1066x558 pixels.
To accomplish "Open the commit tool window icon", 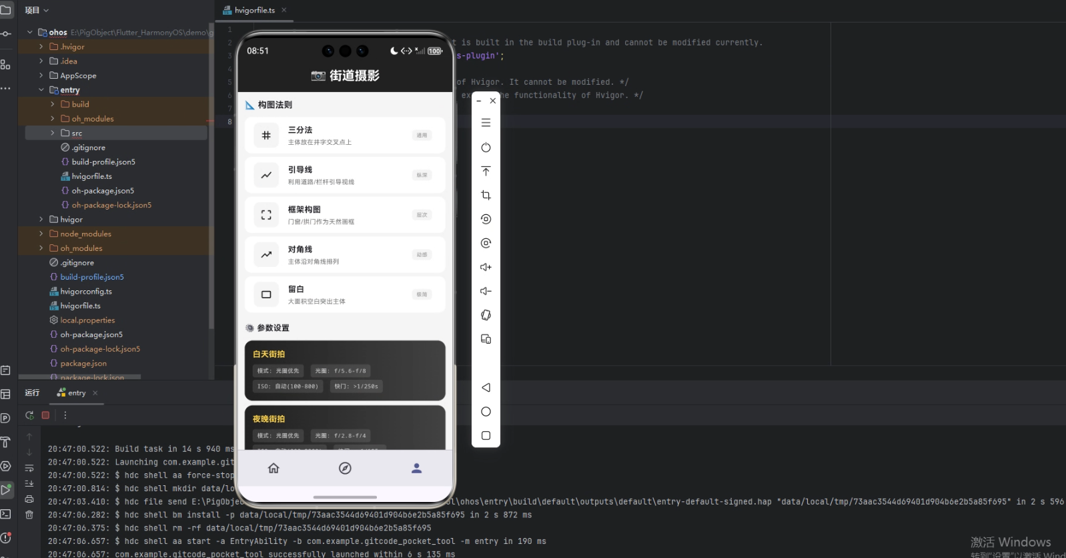I will pos(6,33).
